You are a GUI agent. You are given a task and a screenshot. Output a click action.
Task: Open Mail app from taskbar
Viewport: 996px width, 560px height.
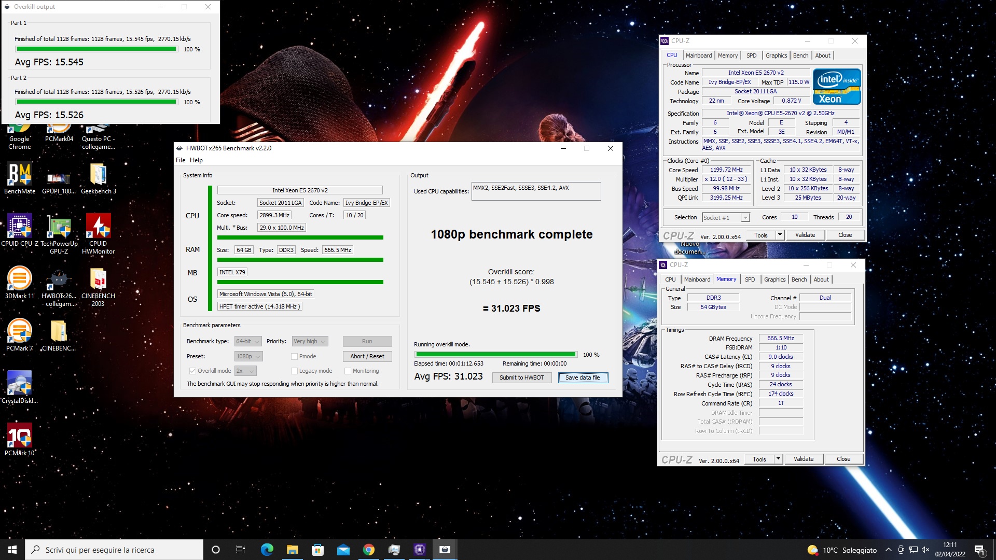click(343, 550)
